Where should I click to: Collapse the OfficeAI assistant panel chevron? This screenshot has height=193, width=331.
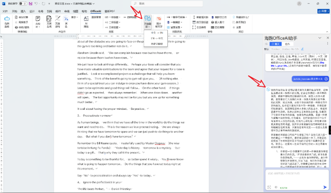tap(319, 38)
